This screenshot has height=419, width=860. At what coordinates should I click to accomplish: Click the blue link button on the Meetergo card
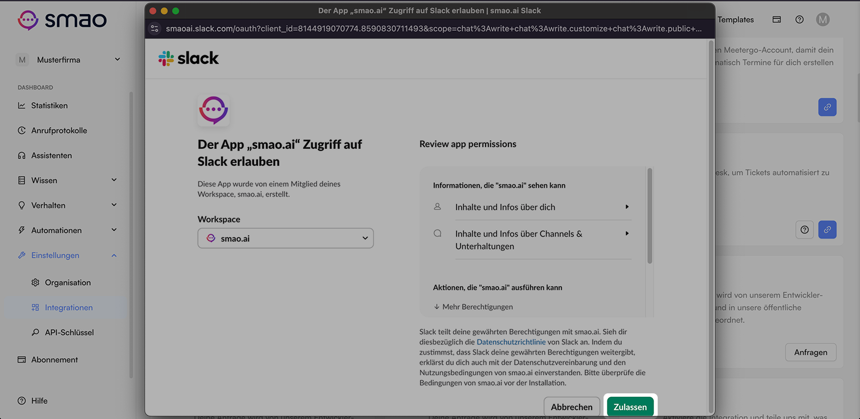[828, 107]
